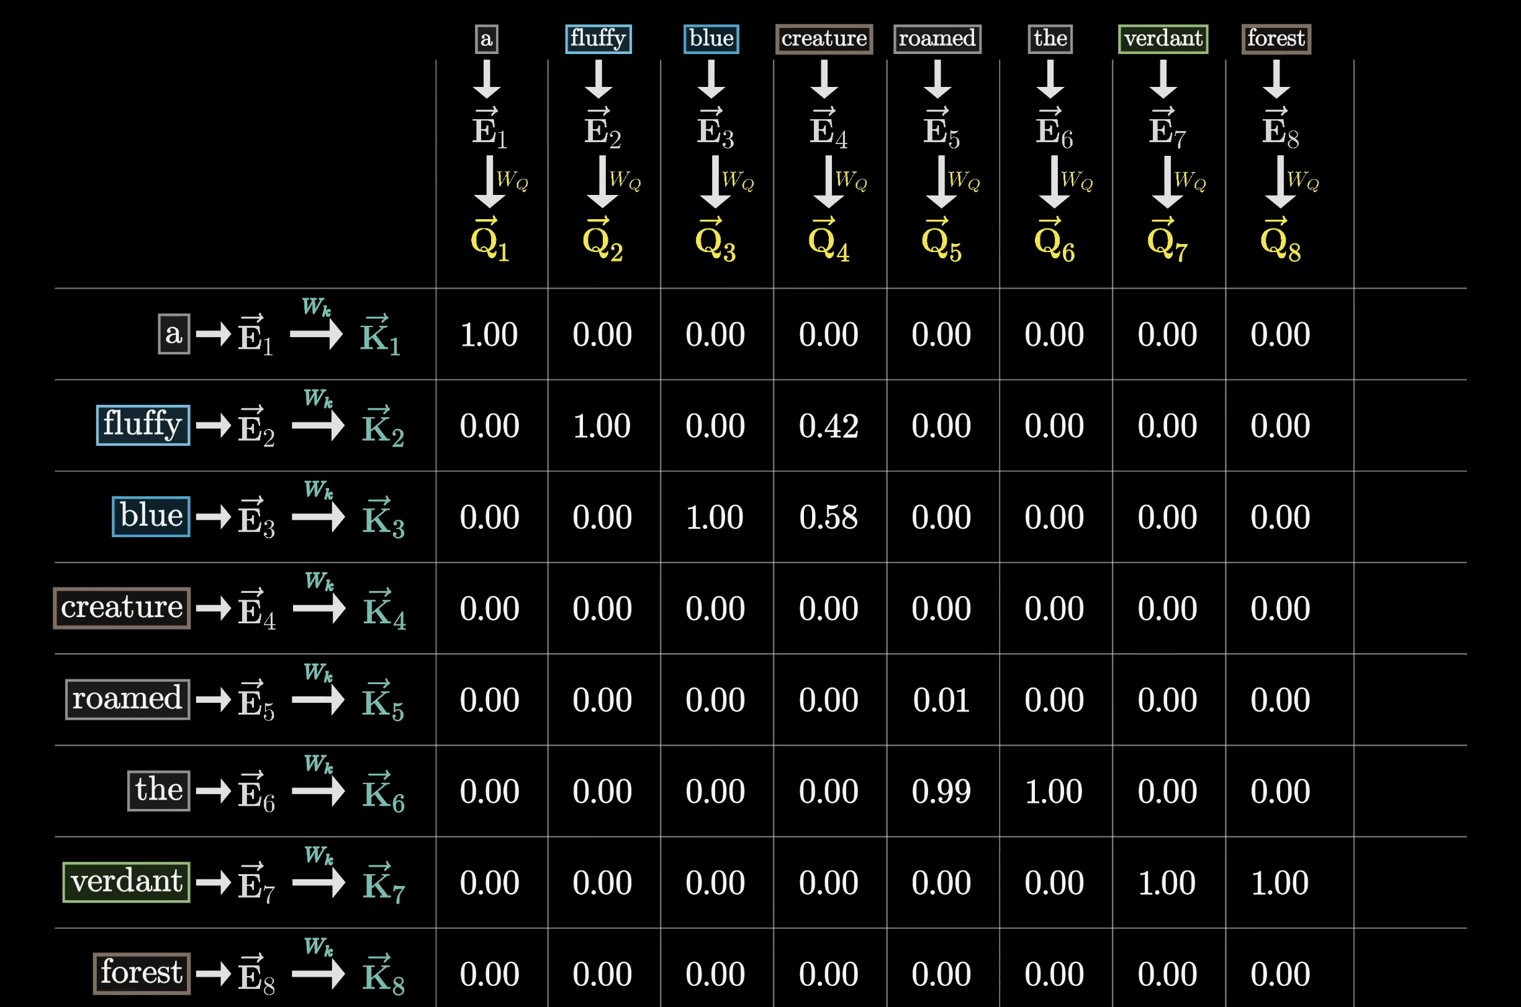The image size is (1521, 1007).
Task: Click the cell showing value 0.42
Action: click(x=829, y=426)
